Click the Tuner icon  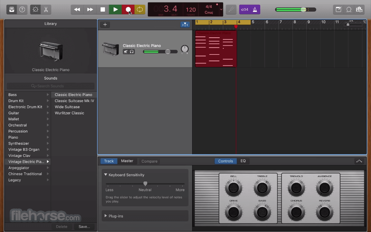231,9
